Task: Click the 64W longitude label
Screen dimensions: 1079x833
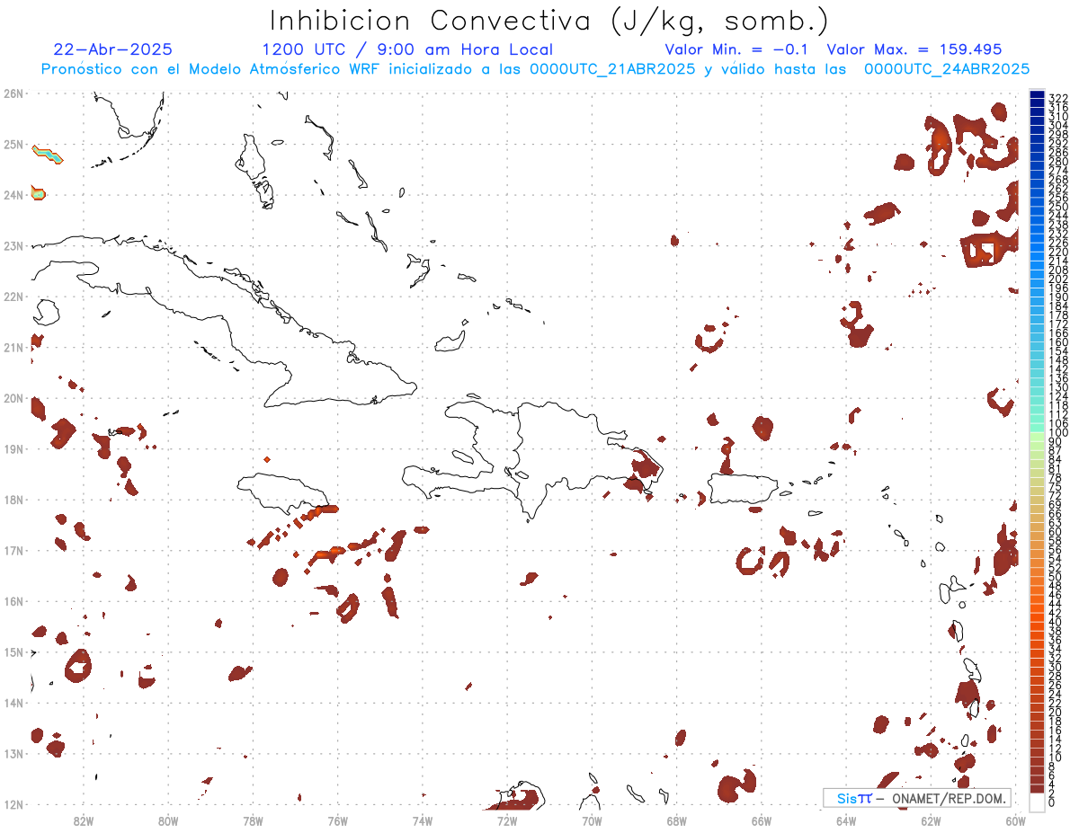Action: coord(845,820)
